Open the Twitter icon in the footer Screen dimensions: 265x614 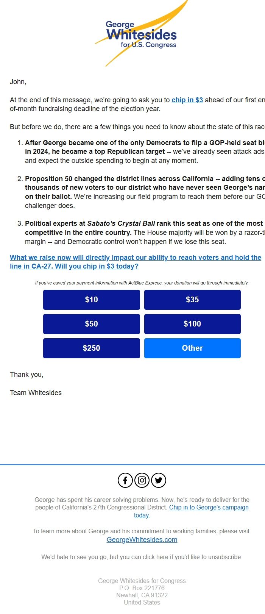coord(159,480)
